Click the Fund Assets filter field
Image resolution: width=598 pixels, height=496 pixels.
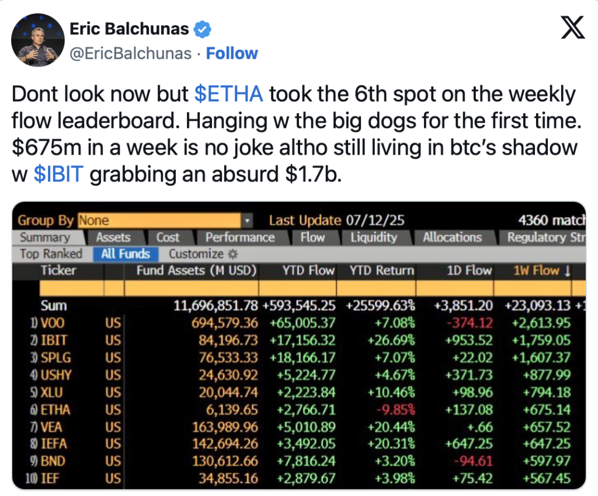(192, 288)
